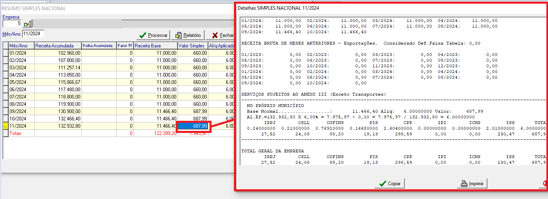Click the Copiar button in details window

coord(389,184)
